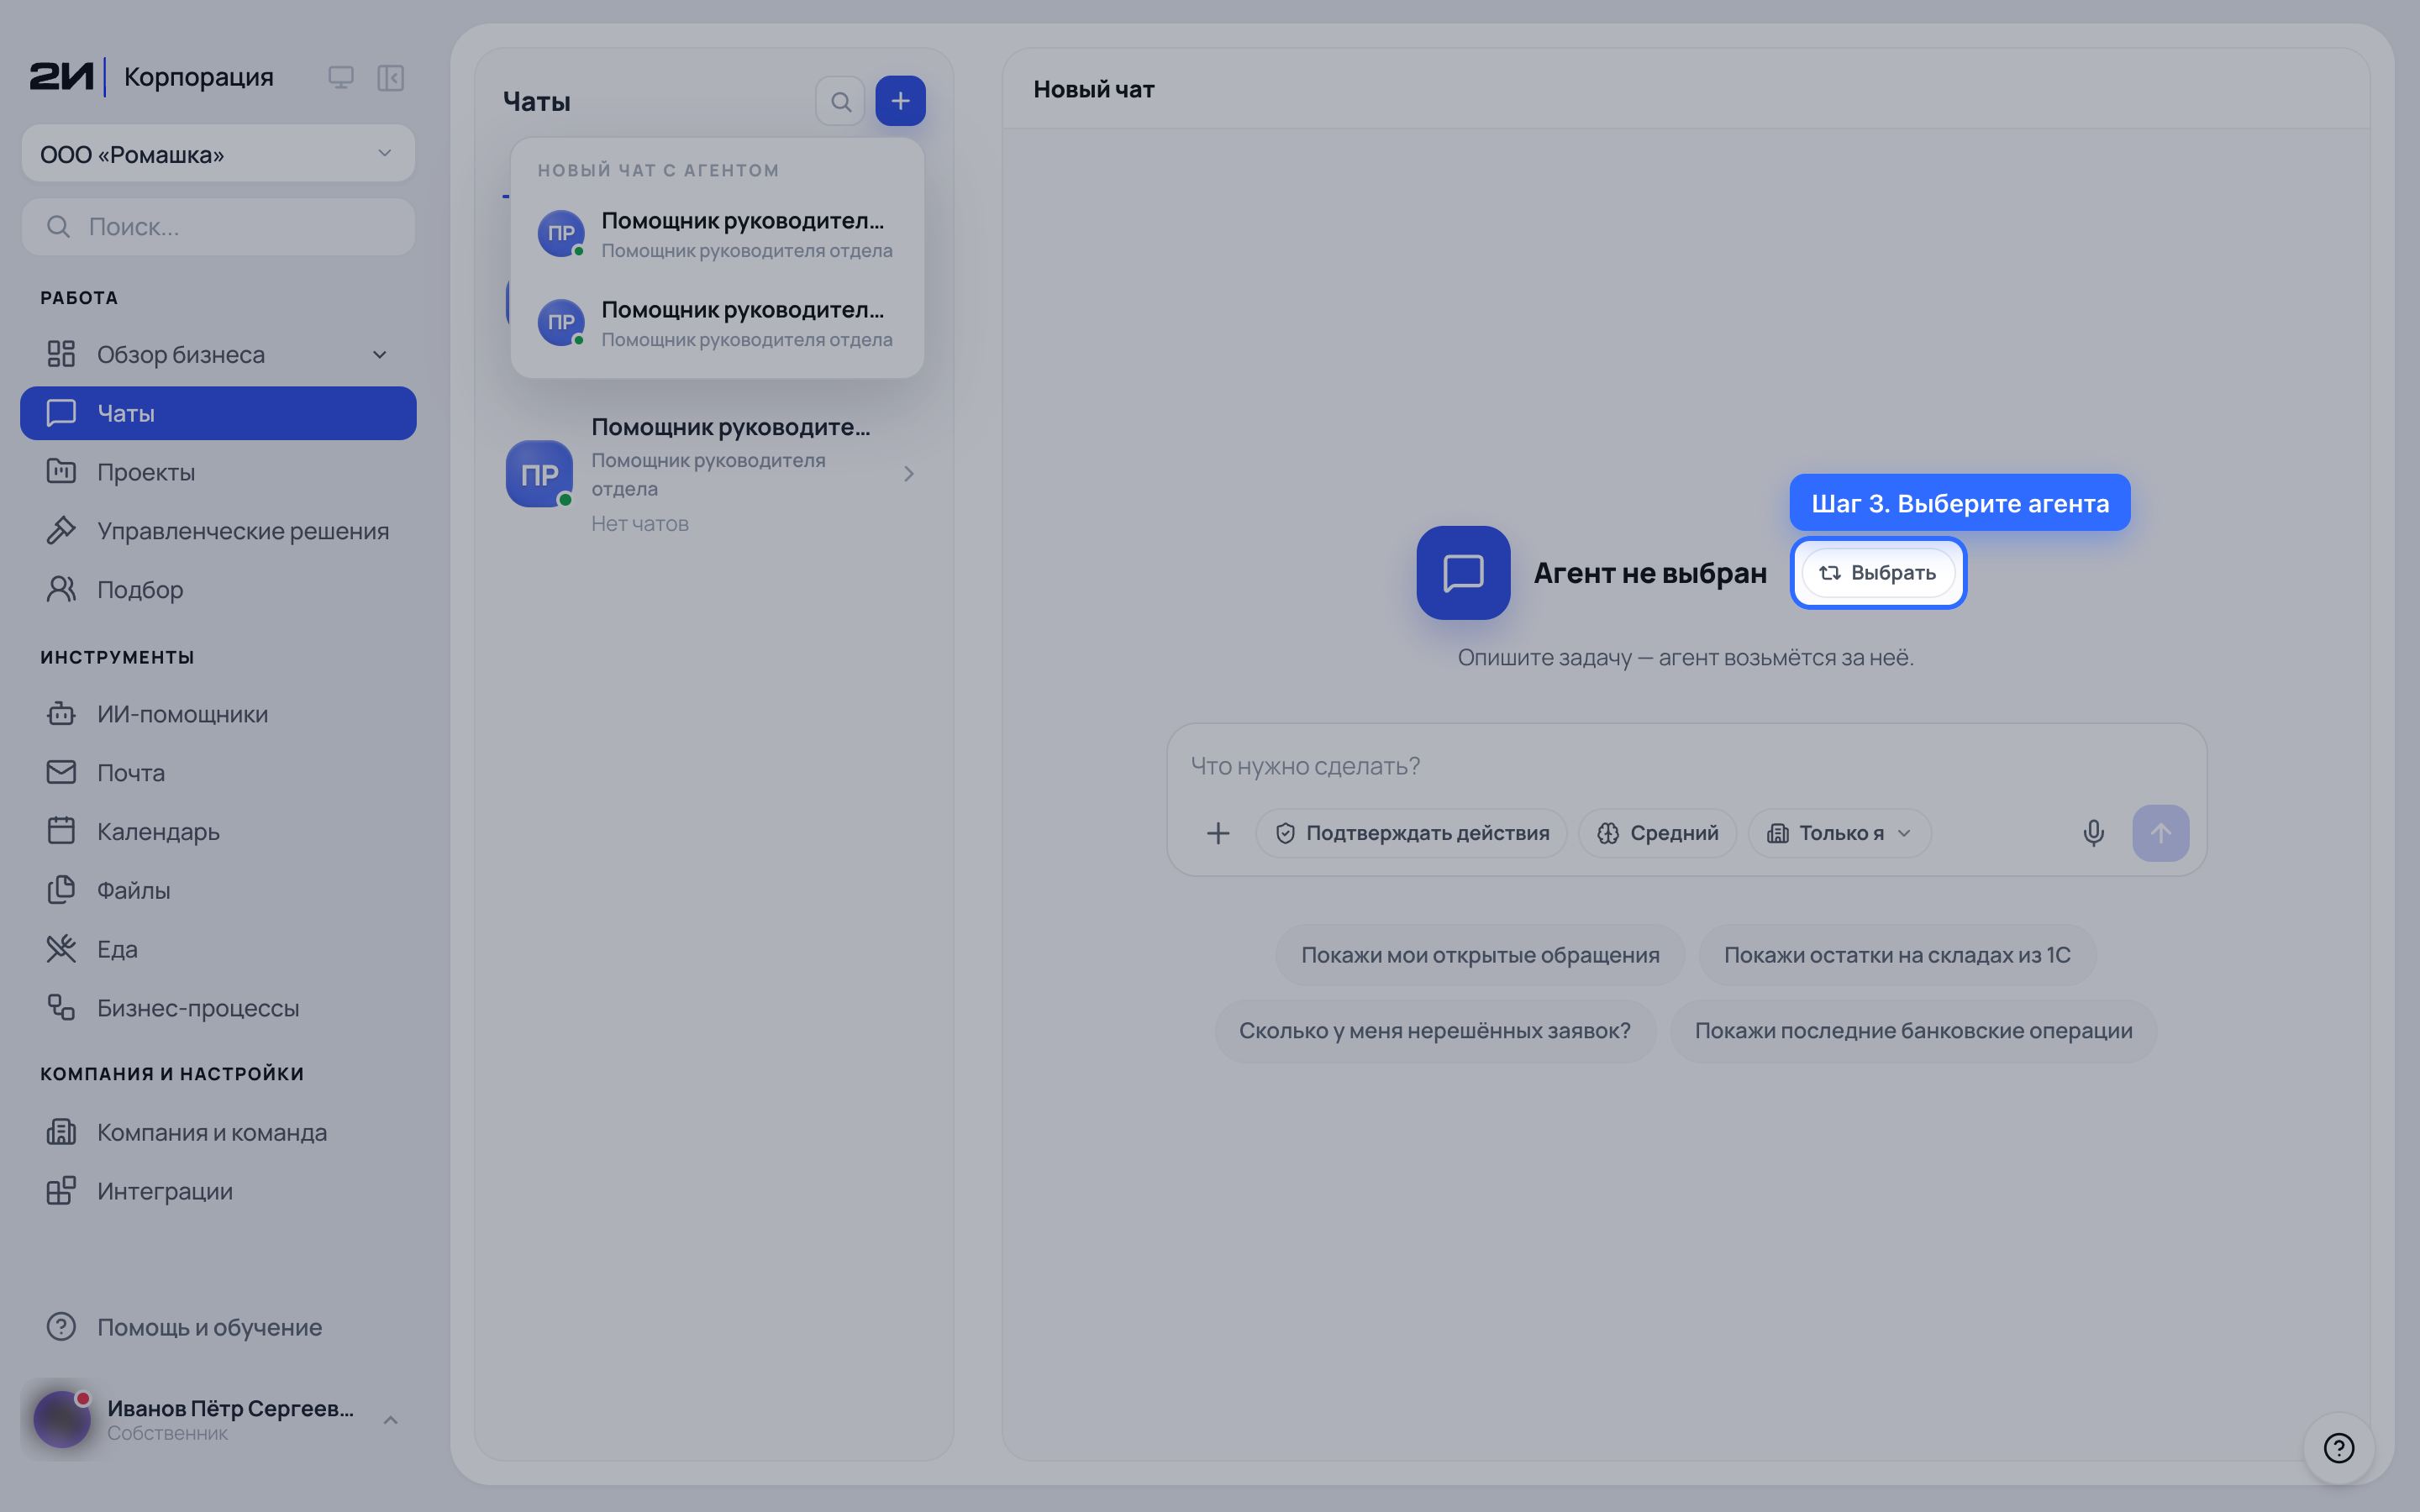Choose second Помощник руководителя in popup
This screenshot has height=1512, width=2420.
click(717, 324)
